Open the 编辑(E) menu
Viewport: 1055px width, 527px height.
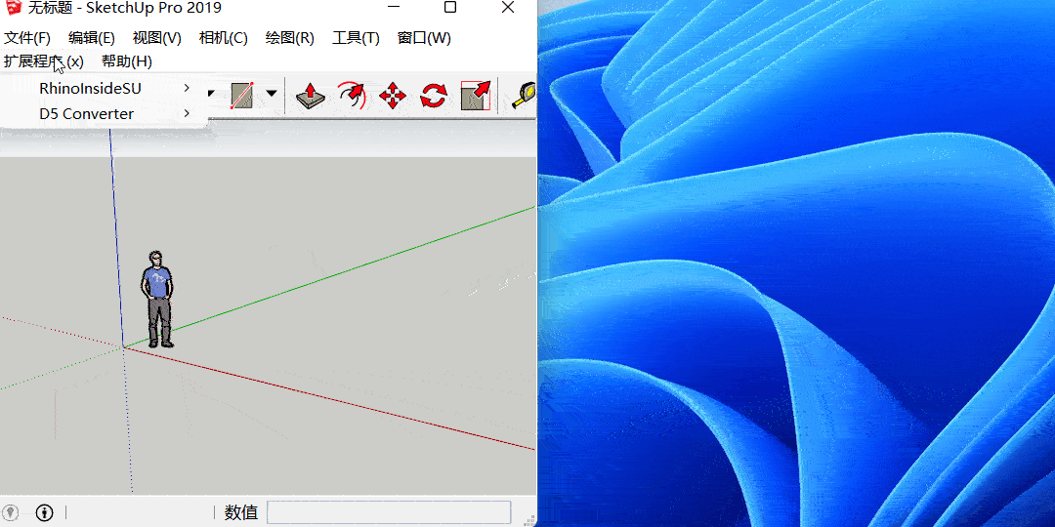coord(92,38)
